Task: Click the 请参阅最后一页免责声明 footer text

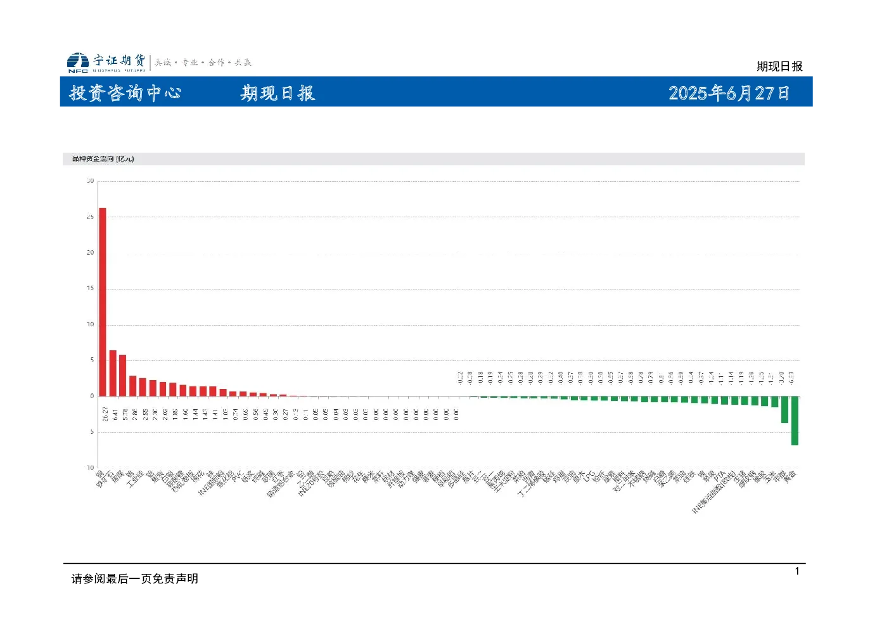Action: pyautogui.click(x=135, y=578)
